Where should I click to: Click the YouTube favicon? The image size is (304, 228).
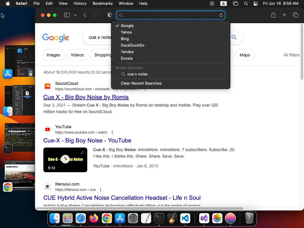point(47,129)
